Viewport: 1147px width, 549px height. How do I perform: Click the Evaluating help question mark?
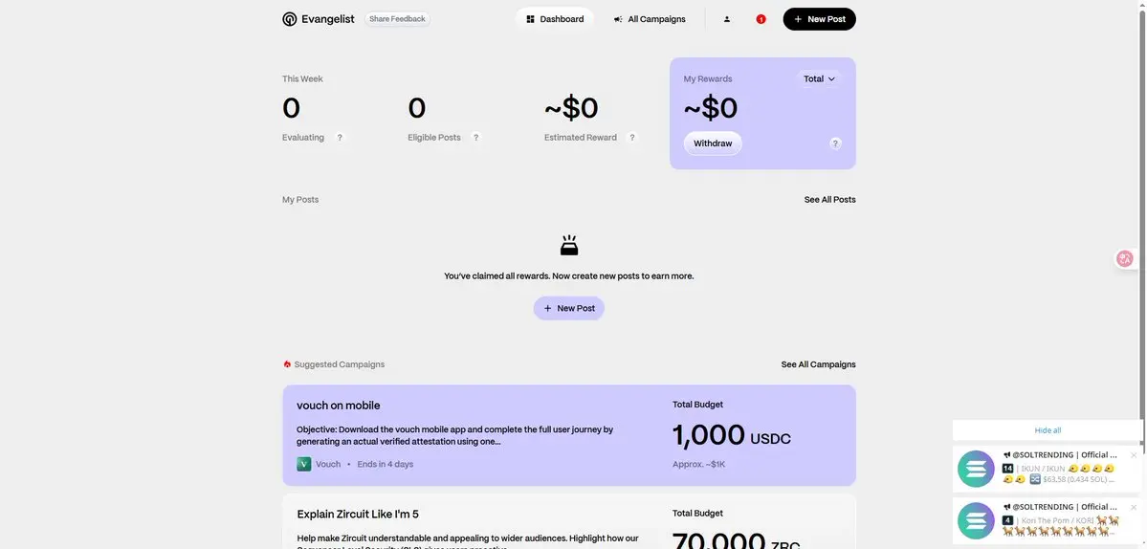point(340,138)
